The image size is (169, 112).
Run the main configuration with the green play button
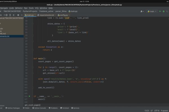click(160, 11)
